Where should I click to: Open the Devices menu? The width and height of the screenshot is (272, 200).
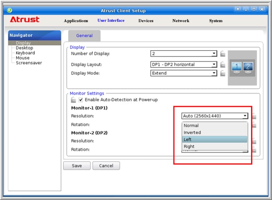tap(146, 21)
